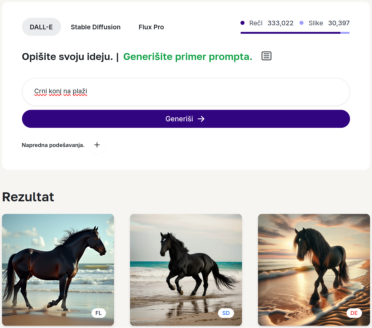This screenshot has height=328, width=372.
Task: Click the prompt list icon beside the heading
Action: [266, 56]
